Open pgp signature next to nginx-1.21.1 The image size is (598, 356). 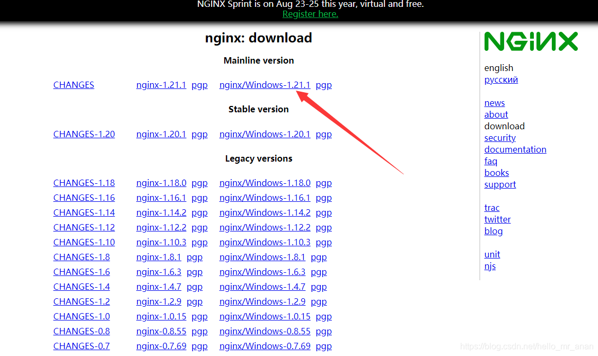point(199,85)
